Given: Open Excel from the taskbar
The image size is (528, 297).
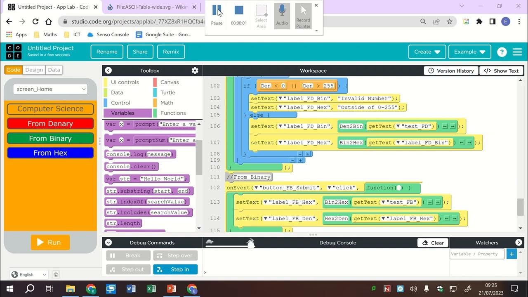Looking at the screenshot, I should [151, 289].
